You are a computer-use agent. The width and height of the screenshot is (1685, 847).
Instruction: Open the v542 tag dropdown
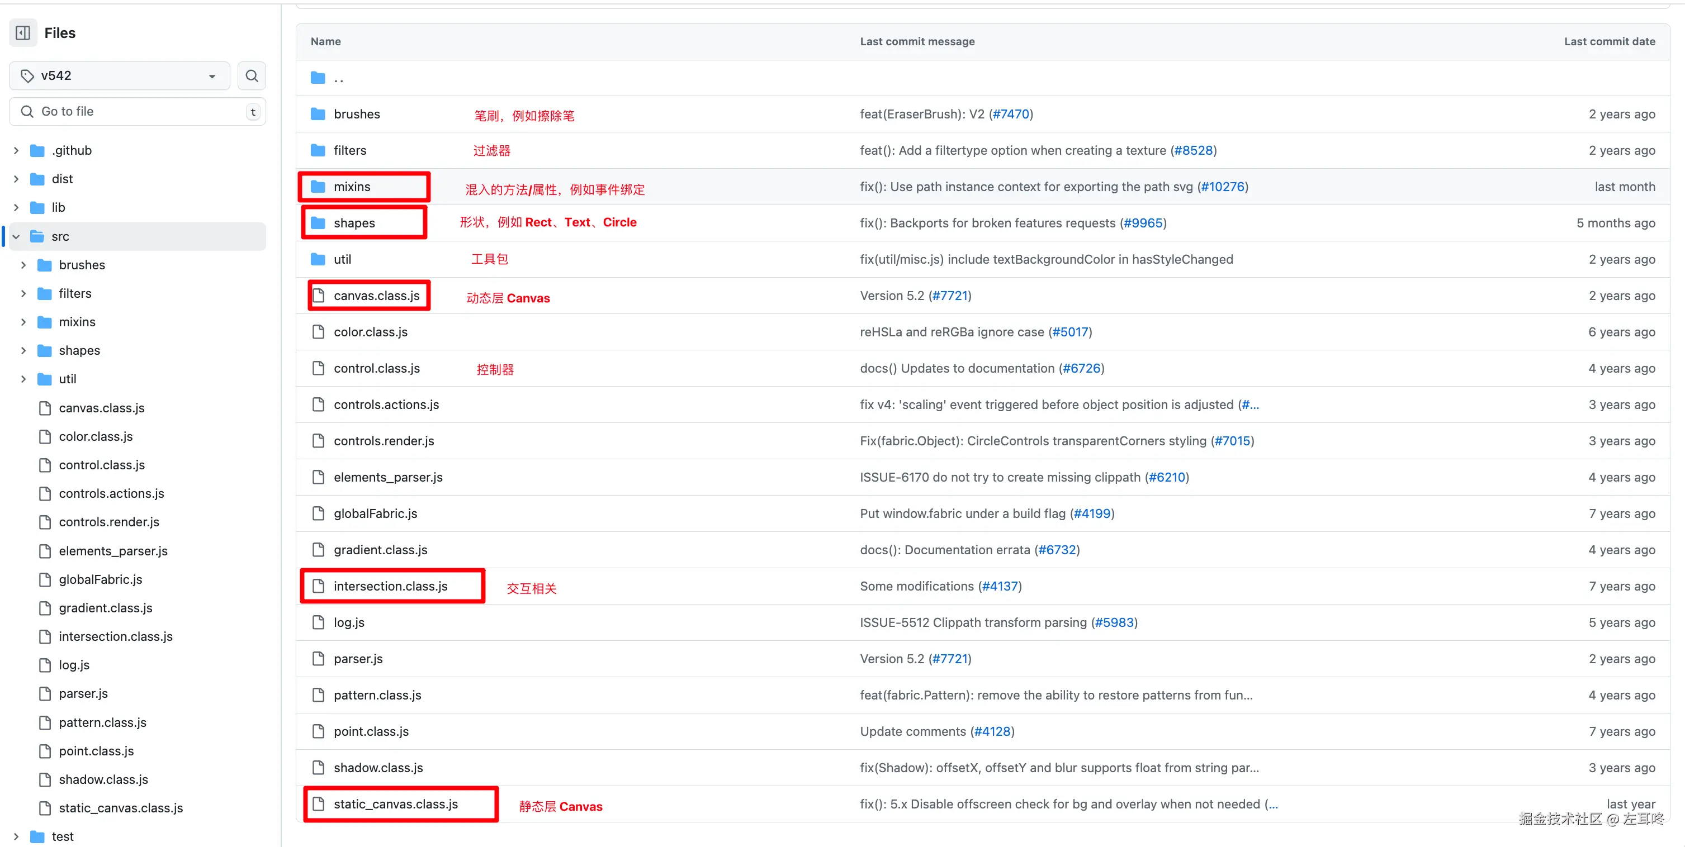120,76
